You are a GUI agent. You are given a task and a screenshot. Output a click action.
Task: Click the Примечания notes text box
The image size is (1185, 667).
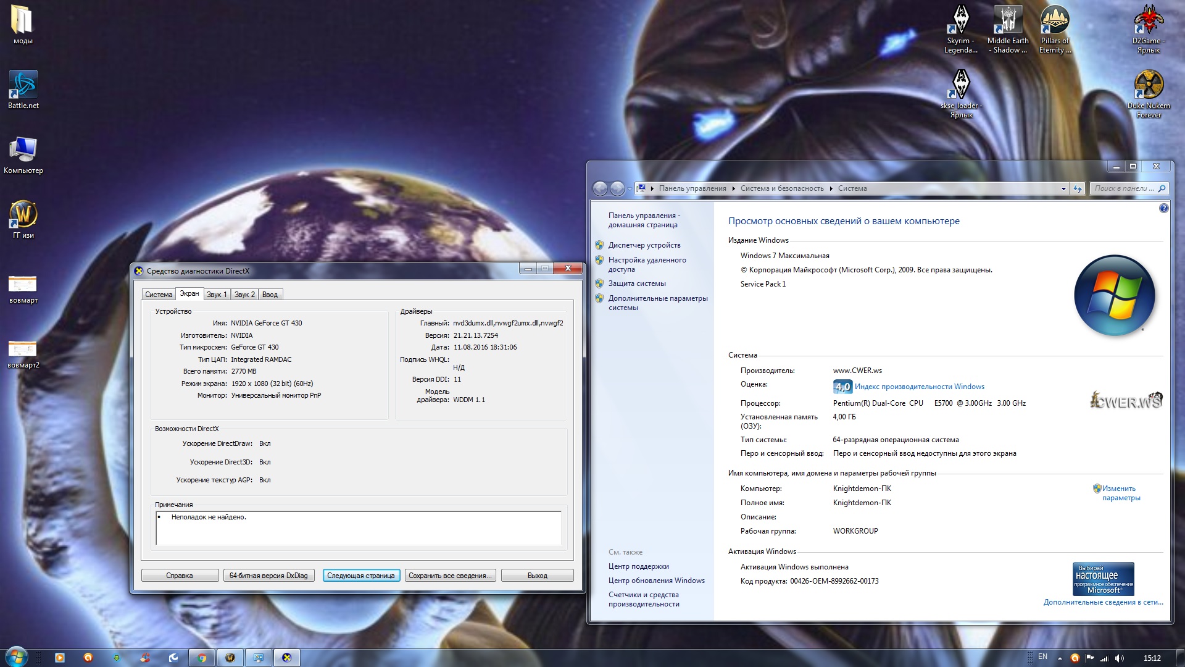[x=359, y=528]
